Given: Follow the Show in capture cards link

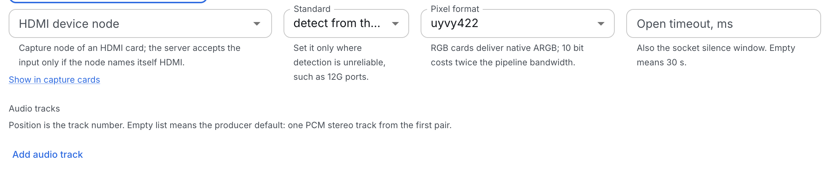Looking at the screenshot, I should click(54, 80).
